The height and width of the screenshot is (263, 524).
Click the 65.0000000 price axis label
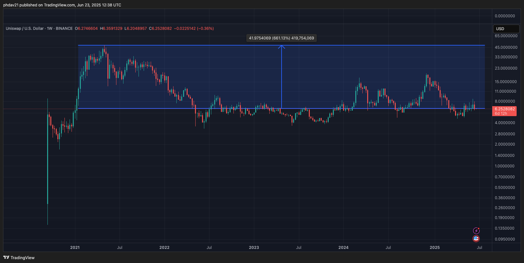506,36
